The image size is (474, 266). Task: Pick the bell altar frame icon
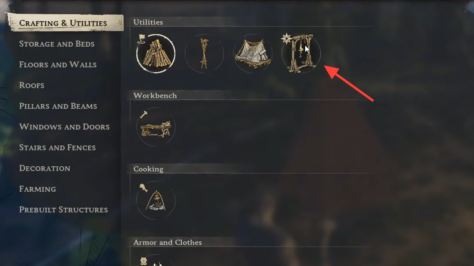(x=301, y=54)
